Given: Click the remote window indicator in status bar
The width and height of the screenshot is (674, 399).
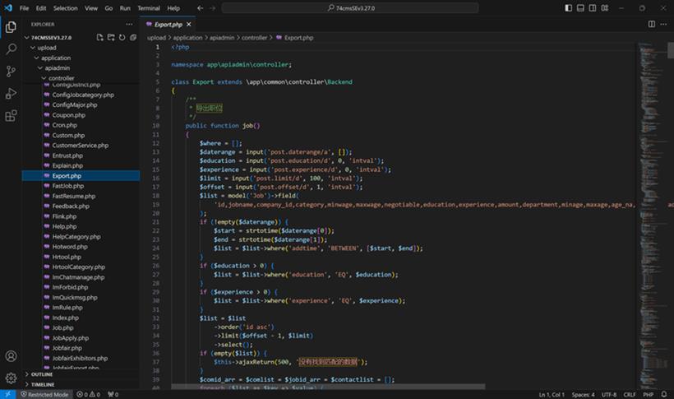Looking at the screenshot, I should pyautogui.click(x=7, y=394).
